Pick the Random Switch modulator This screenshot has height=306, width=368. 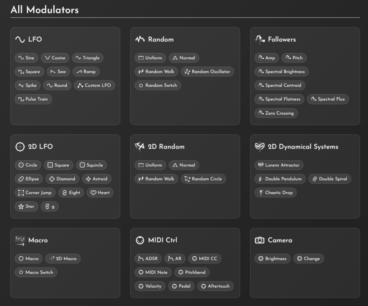pos(157,86)
